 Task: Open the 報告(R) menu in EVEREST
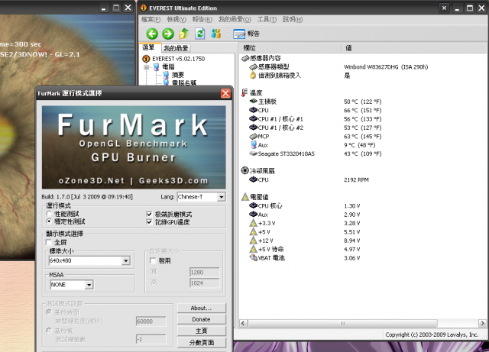click(202, 19)
